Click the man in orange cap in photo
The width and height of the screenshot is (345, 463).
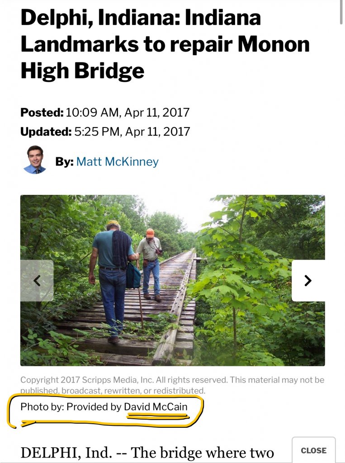(x=151, y=265)
